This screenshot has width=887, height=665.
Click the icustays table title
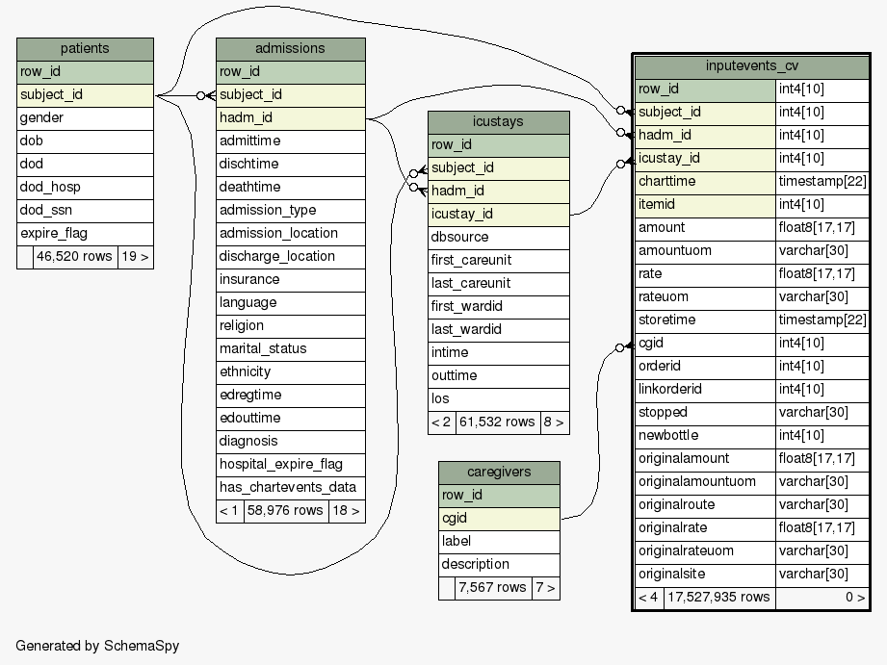[x=498, y=122]
